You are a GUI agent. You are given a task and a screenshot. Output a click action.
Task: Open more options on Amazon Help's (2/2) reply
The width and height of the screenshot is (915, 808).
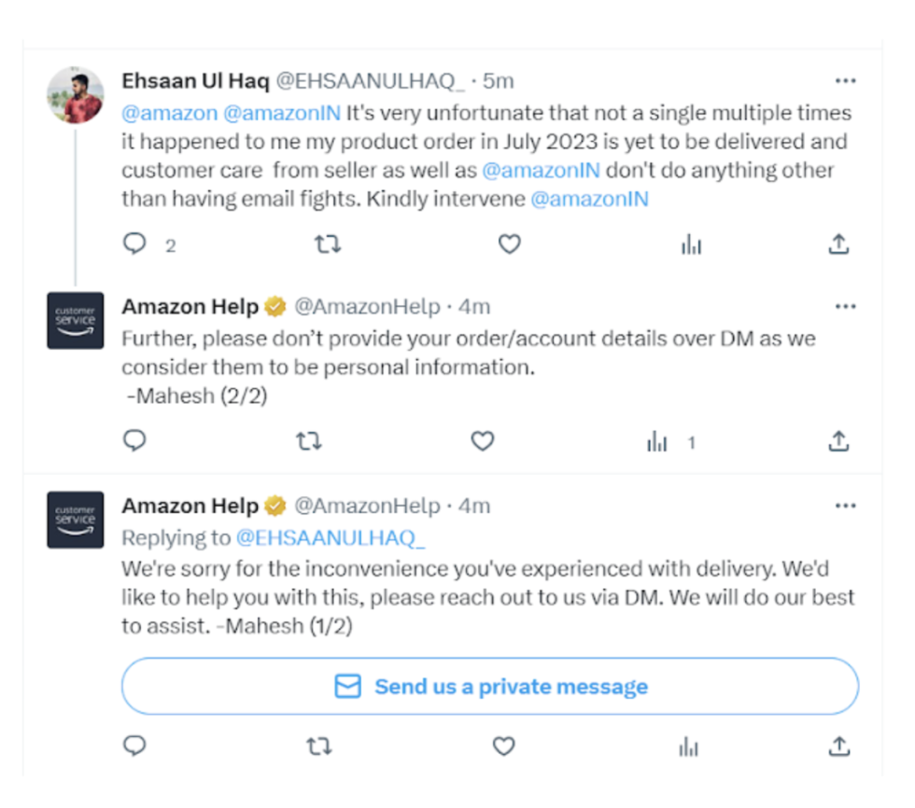tap(845, 306)
